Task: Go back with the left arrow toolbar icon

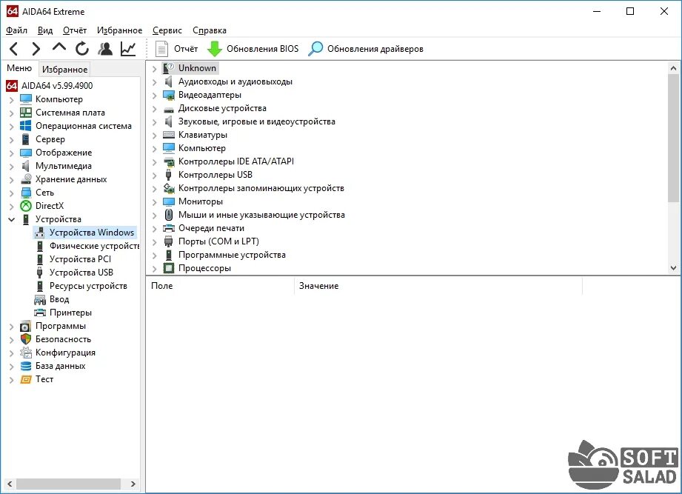Action: coord(13,49)
